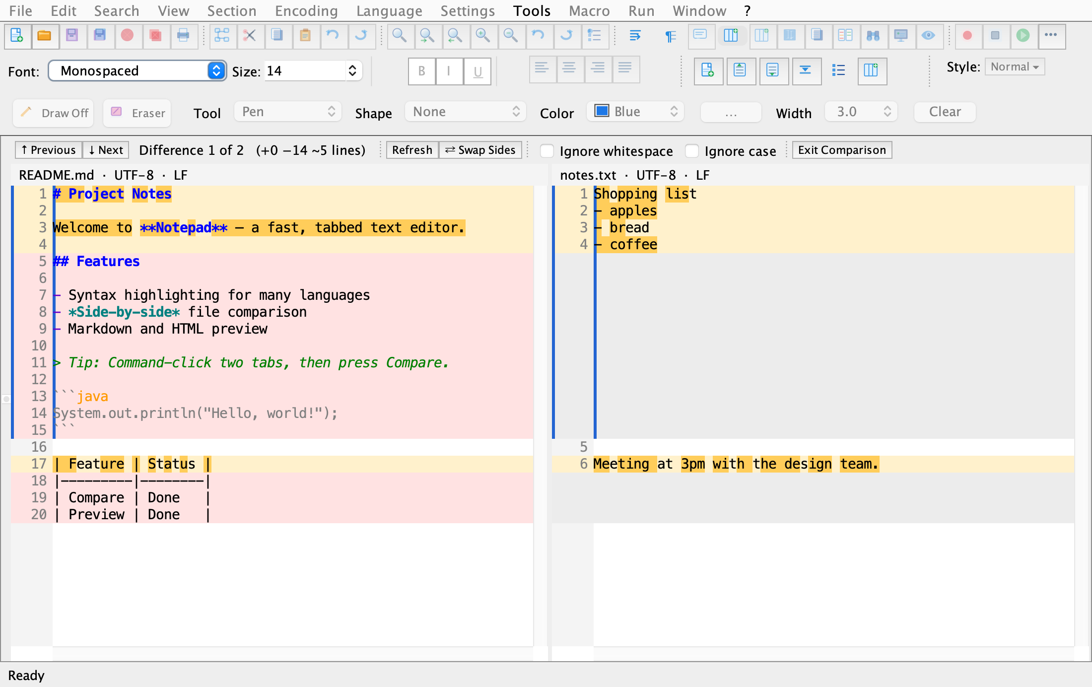
Task: Toggle the eye preview icon
Action: [929, 36]
